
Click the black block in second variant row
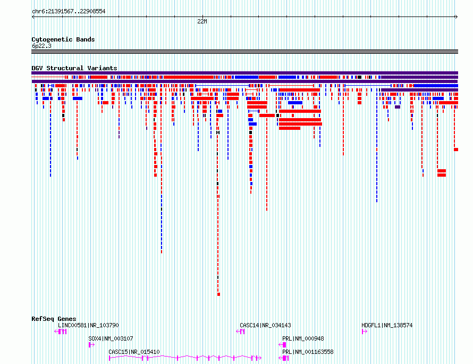click(359, 77)
